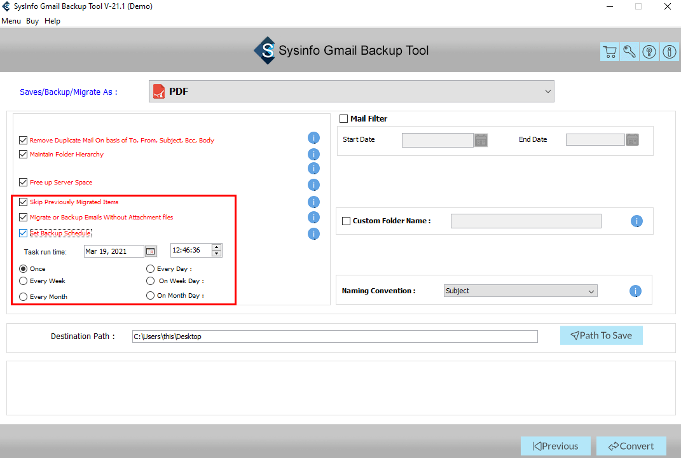Select the Once schedule option
This screenshot has height=458, width=681.
point(24,269)
